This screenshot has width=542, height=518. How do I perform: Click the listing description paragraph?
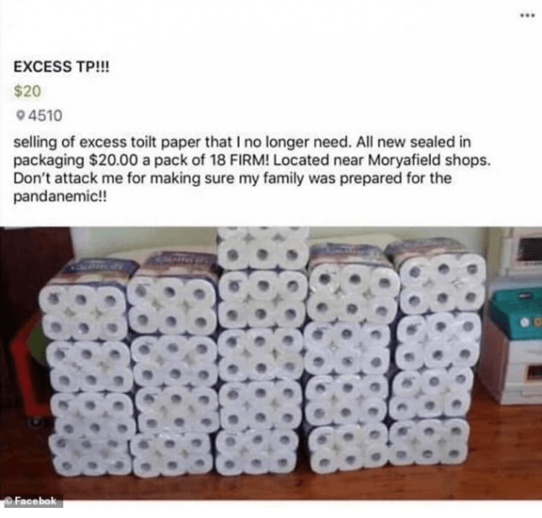(x=252, y=169)
